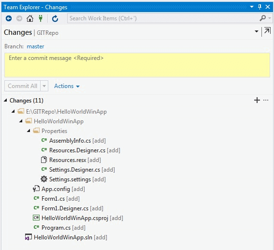274x250 pixels.
Task: Collapse the E:\GITRepo\HelloWorldWinApp folder node
Action: 13,111
